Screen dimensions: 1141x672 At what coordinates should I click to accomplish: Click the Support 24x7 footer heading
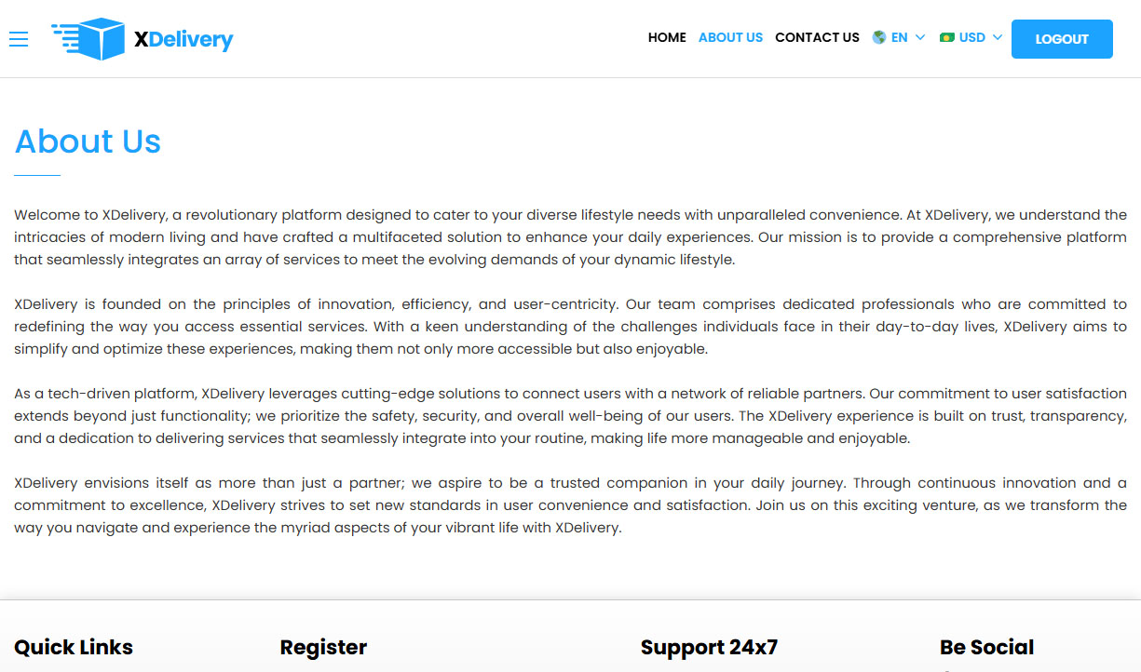pyautogui.click(x=709, y=647)
